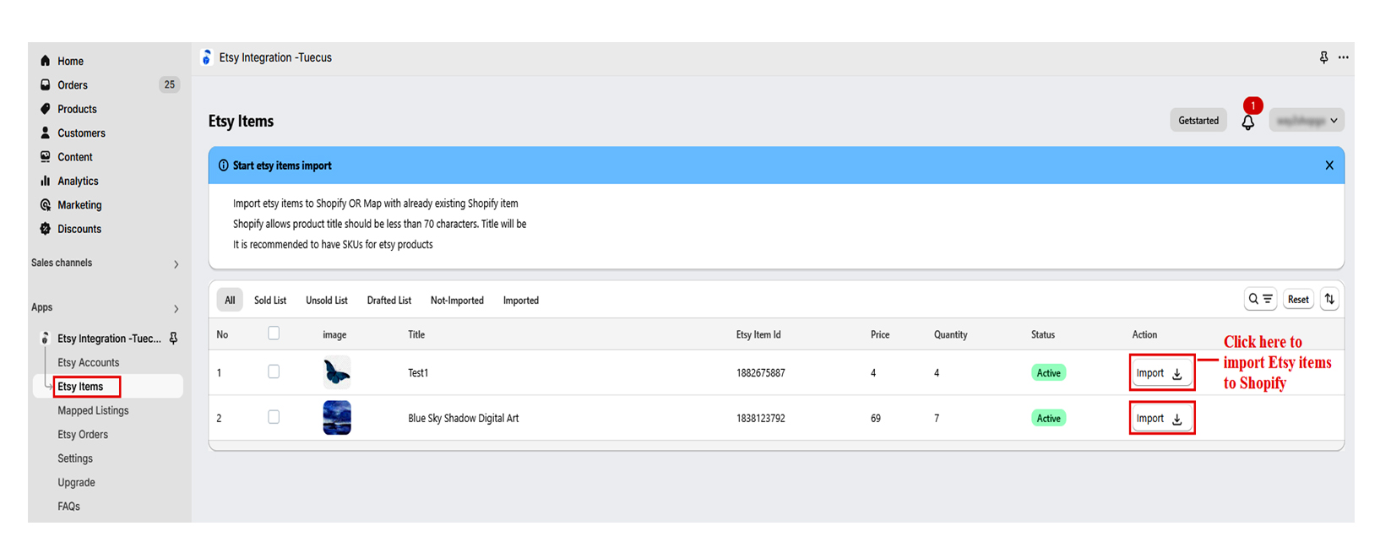Pin the app using the header pin icon
Screen dimensions: 1391x553
[1323, 57]
